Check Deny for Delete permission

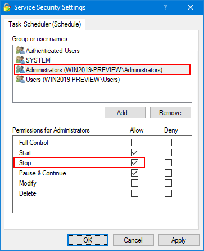click(168, 193)
